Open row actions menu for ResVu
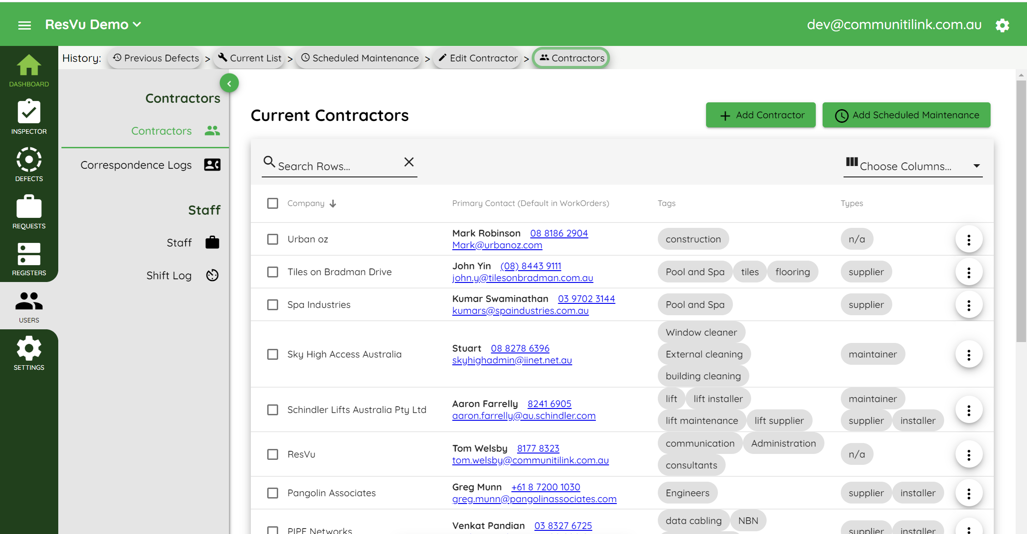The height and width of the screenshot is (534, 1027). click(x=969, y=454)
